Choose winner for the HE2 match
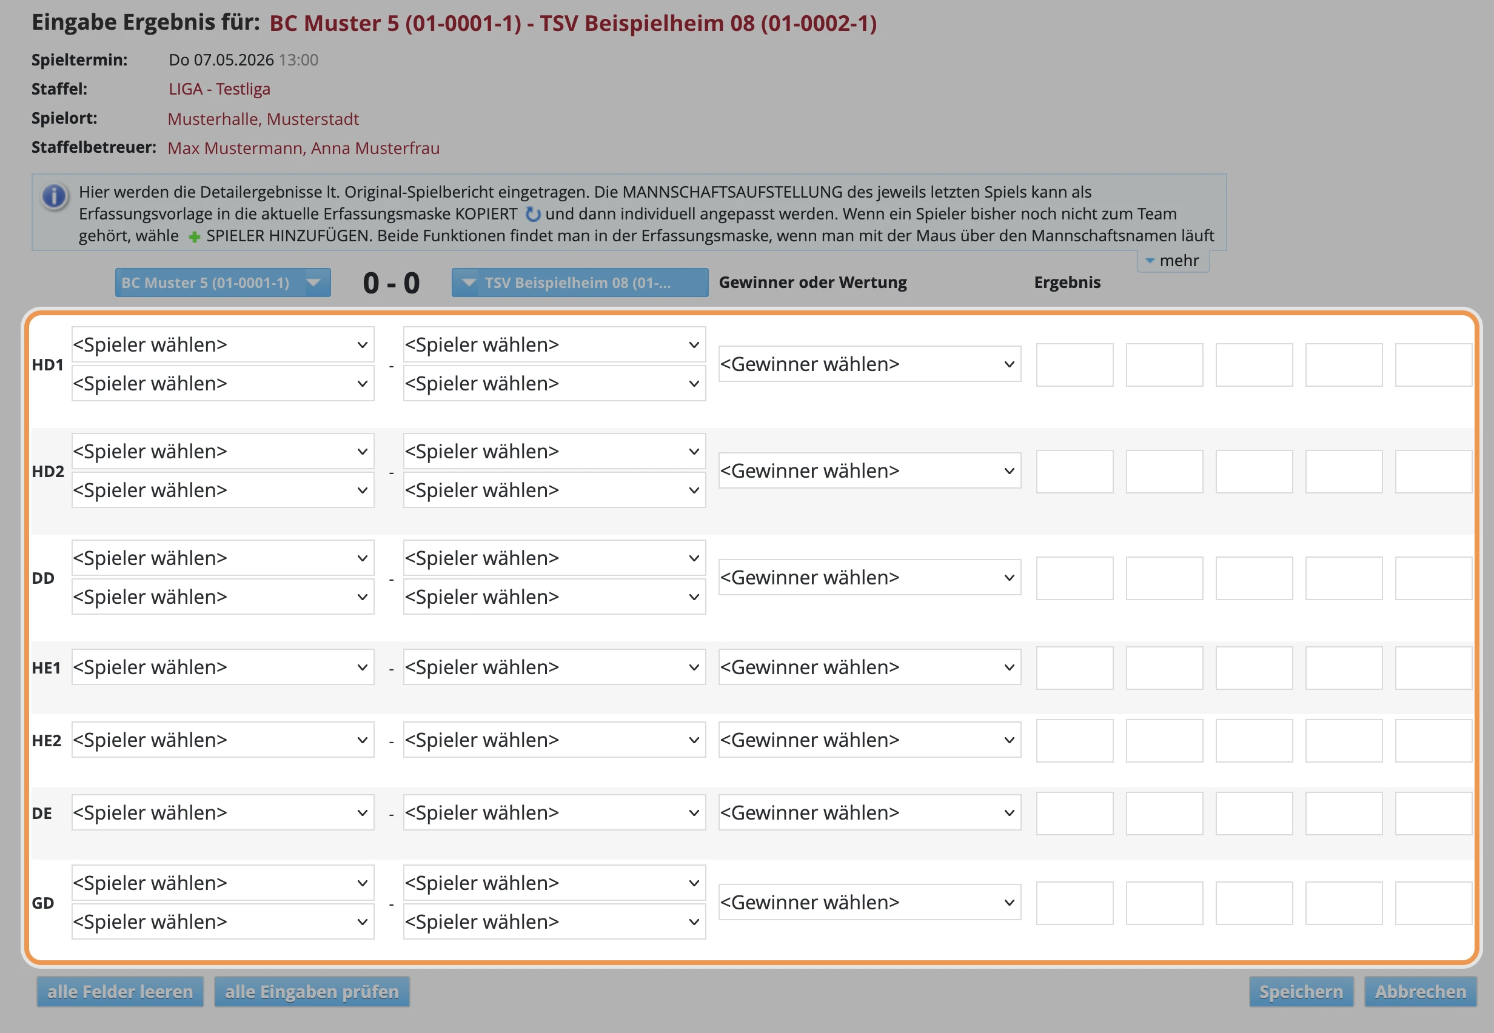 869,740
